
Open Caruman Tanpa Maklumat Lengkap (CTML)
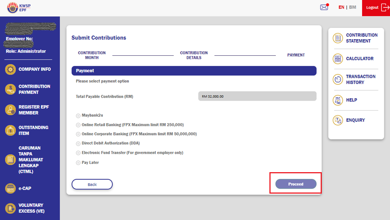pos(30,160)
